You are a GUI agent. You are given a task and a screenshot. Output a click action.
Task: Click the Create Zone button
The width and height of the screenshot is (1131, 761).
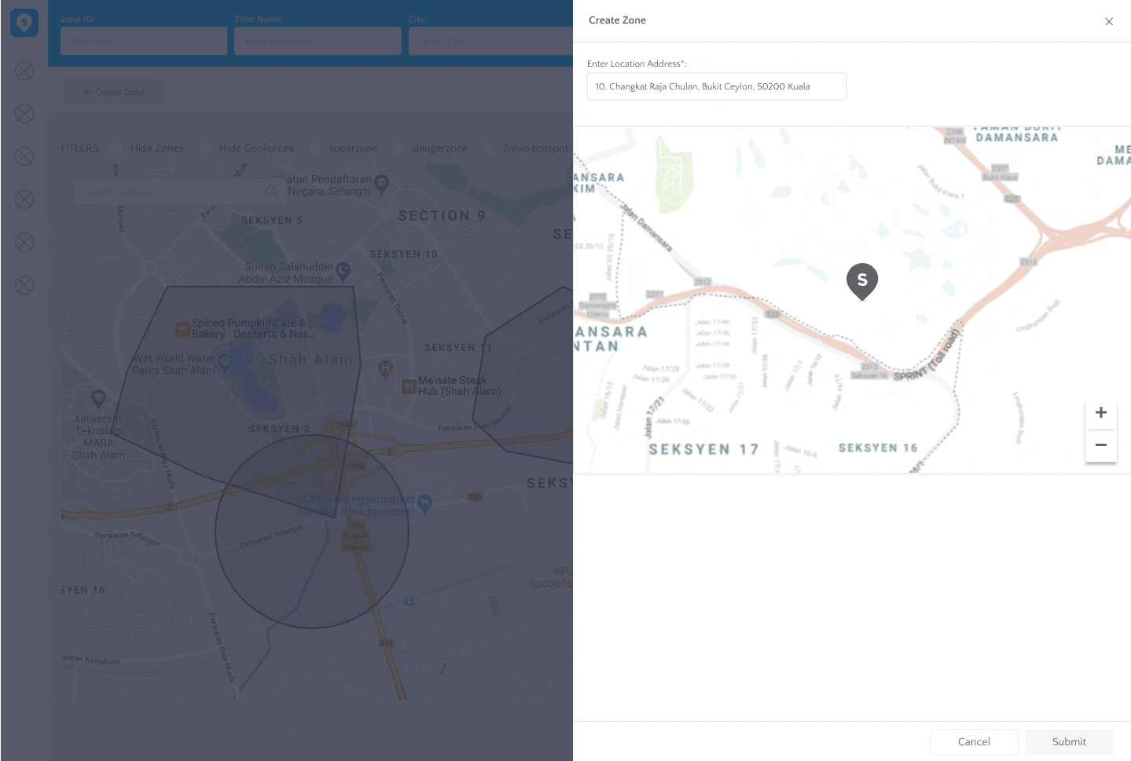[x=113, y=92]
